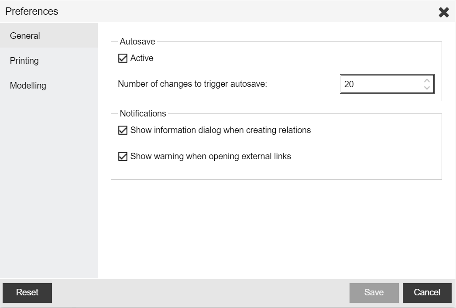The image size is (456, 308).
Task: Click the autosave changes number field
Action: point(380,84)
